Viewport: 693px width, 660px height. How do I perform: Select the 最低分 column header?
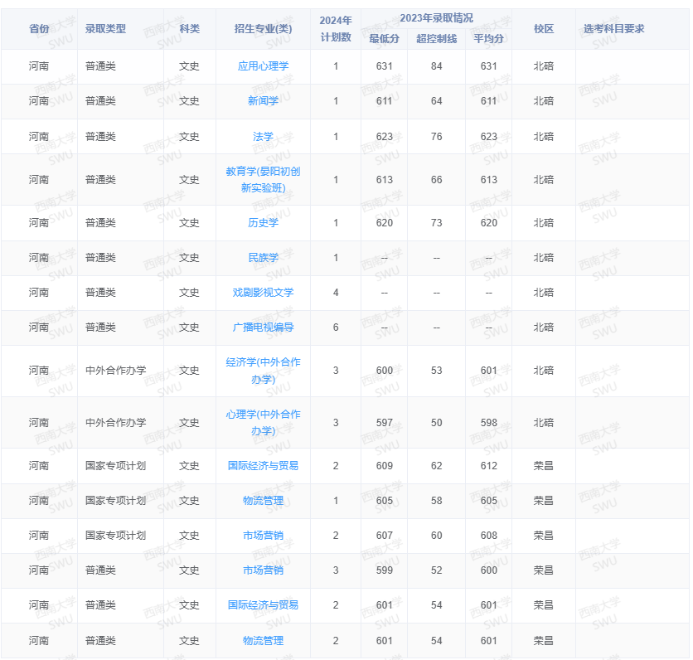pos(384,36)
